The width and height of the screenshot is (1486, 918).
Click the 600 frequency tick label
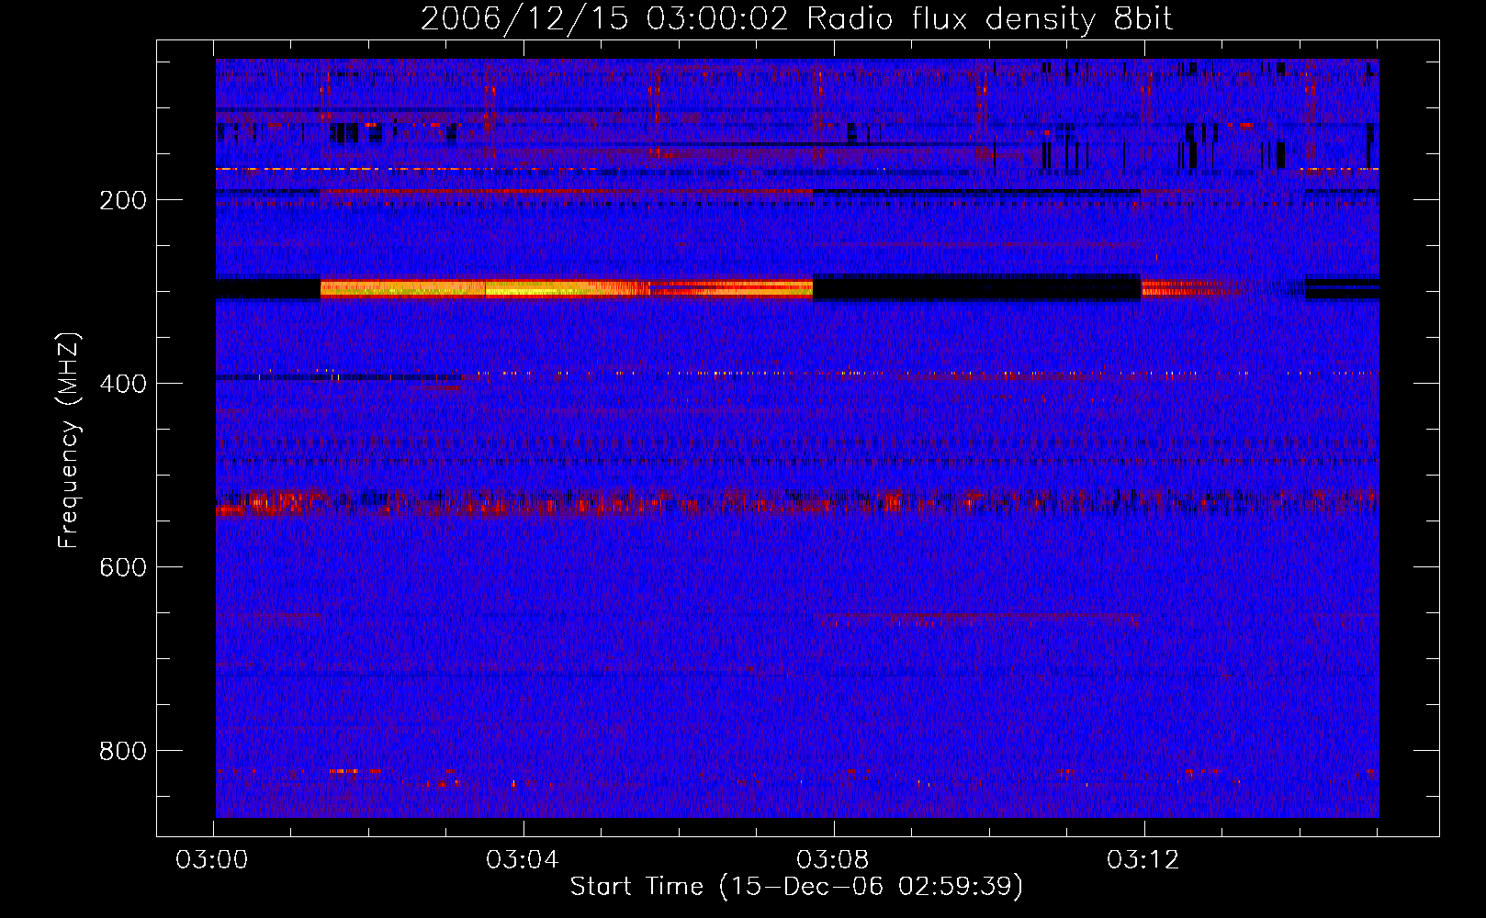point(123,567)
